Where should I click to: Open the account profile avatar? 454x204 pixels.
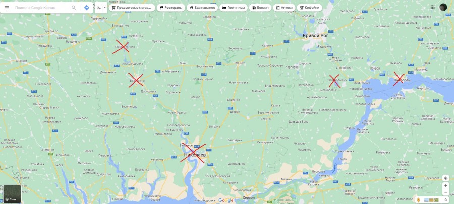pos(443,7)
